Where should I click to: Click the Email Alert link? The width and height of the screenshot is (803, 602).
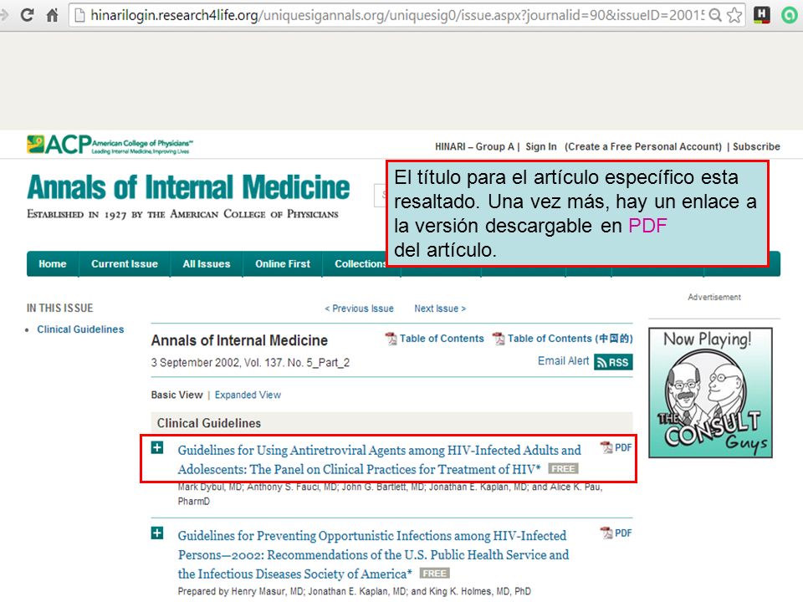point(563,361)
